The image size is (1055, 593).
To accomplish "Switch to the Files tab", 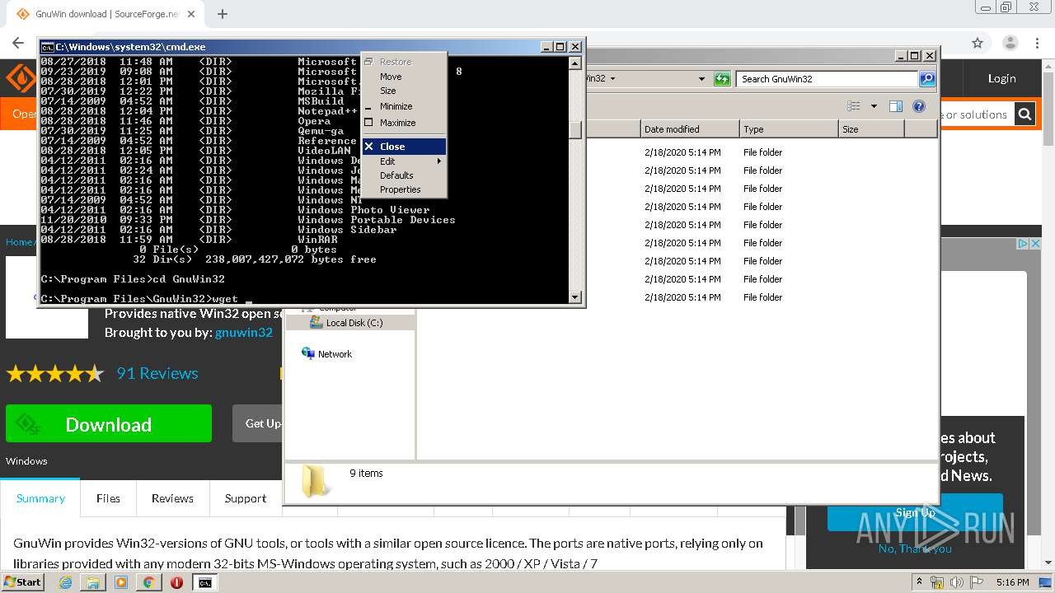I will pos(108,498).
